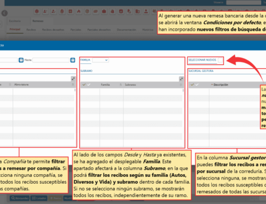Select all rows in Subramo grid
Image resolution: width=266 pixels, height=204 pixels.
84,85
